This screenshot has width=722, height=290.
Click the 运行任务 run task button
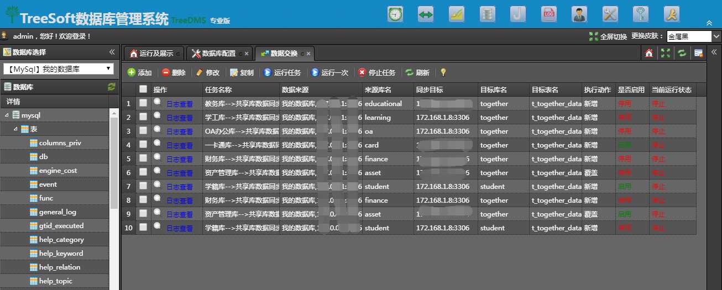tap(282, 72)
